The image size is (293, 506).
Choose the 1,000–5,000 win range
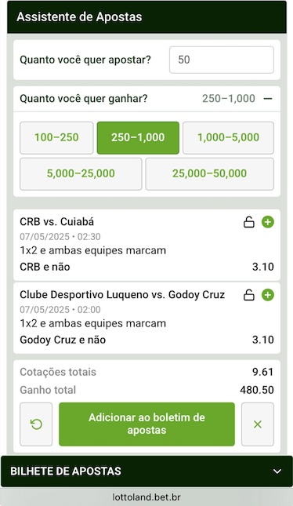pos(228,138)
